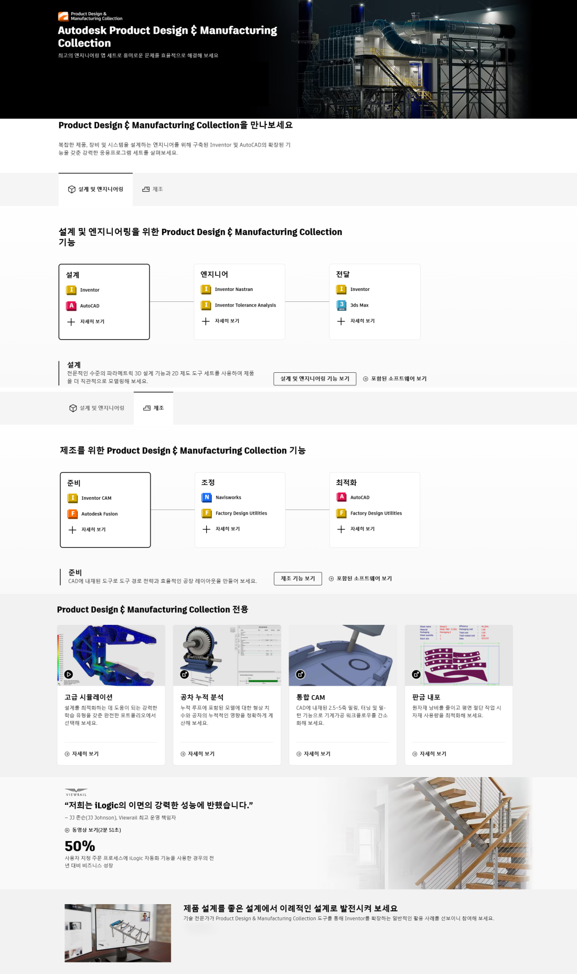The image size is (577, 974).
Task: Open the 통합 CAM milling thumbnail
Action: pyautogui.click(x=343, y=655)
